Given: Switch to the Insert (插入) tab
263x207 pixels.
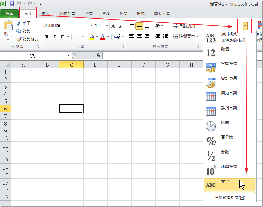Looking at the screenshot, I should (x=46, y=14).
